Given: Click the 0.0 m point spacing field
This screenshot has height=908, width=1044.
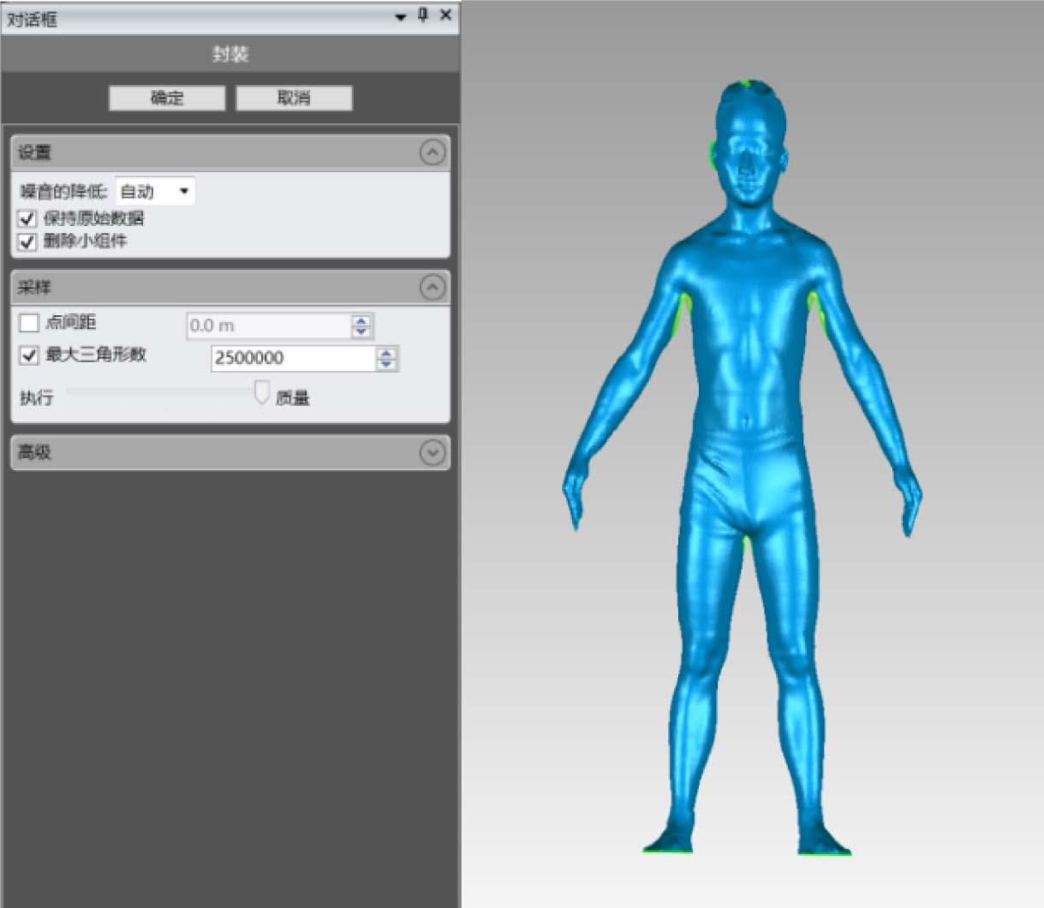Looking at the screenshot, I should (x=265, y=326).
